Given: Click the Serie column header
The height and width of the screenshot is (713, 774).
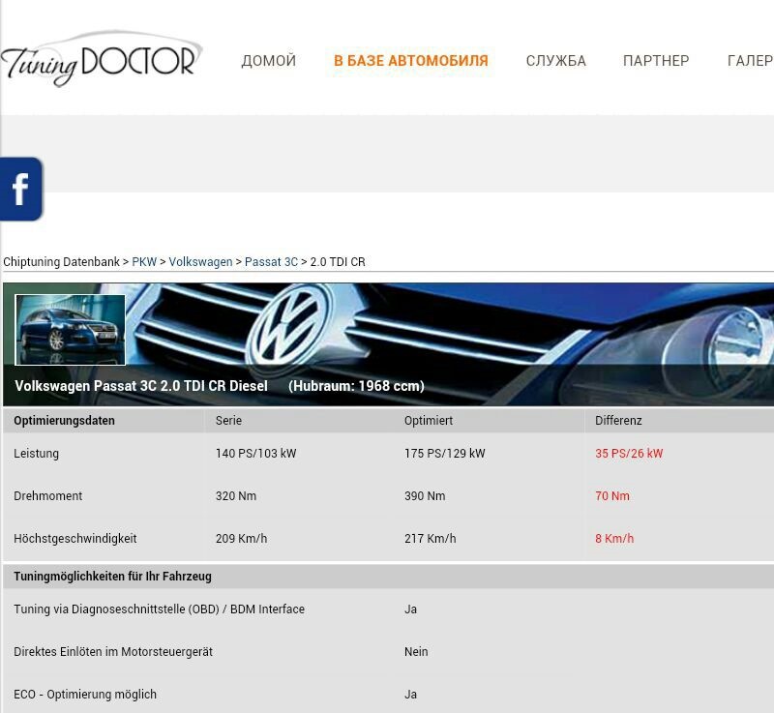Looking at the screenshot, I should (228, 421).
